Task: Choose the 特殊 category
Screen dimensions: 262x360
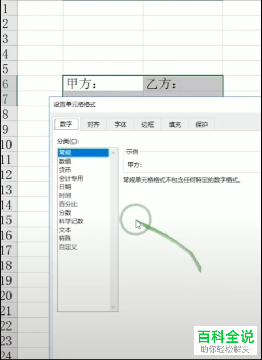Action: [x=83, y=238]
